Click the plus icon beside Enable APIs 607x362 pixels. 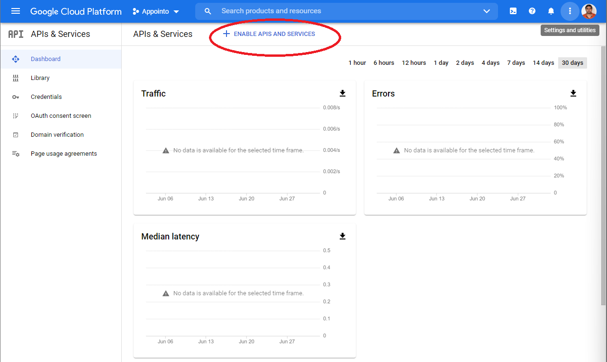226,34
